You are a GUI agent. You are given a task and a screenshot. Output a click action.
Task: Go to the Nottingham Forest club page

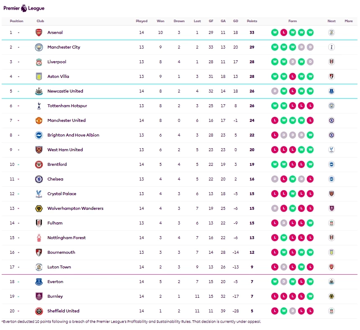(x=67, y=238)
